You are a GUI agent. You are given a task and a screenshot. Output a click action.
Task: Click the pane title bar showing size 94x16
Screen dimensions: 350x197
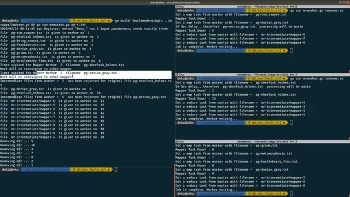click(x=262, y=7)
